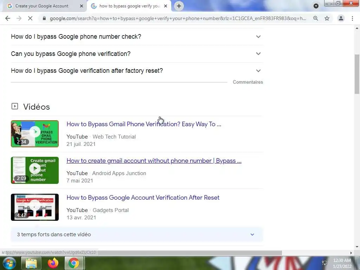Open the Chrome profile avatar icon
Screen dimensions: 360x270
click(x=341, y=18)
